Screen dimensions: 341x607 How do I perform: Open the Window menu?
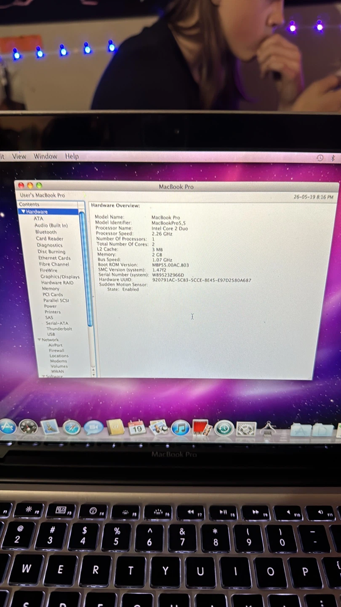pos(45,156)
